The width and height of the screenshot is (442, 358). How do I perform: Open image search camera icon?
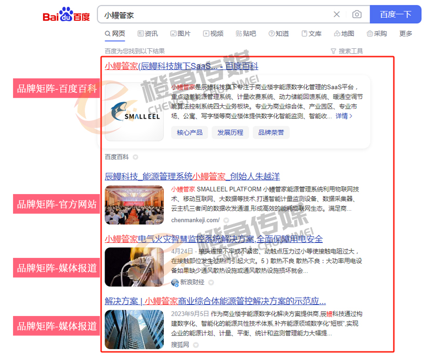(x=357, y=15)
